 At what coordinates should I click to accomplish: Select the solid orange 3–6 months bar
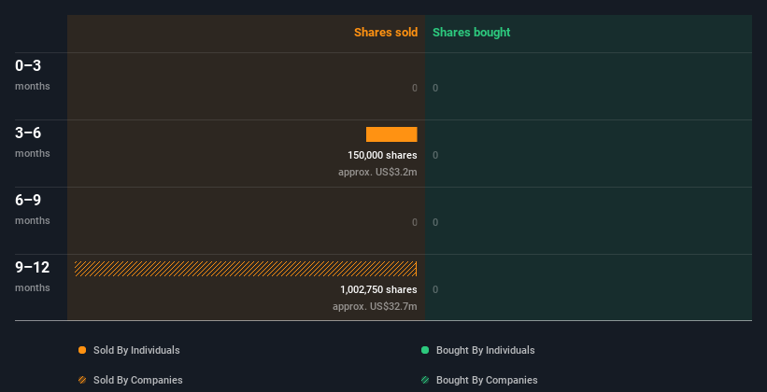(x=391, y=134)
